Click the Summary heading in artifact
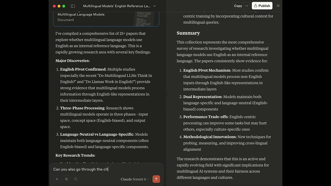Screen dimensions: 331x186 (188, 33)
